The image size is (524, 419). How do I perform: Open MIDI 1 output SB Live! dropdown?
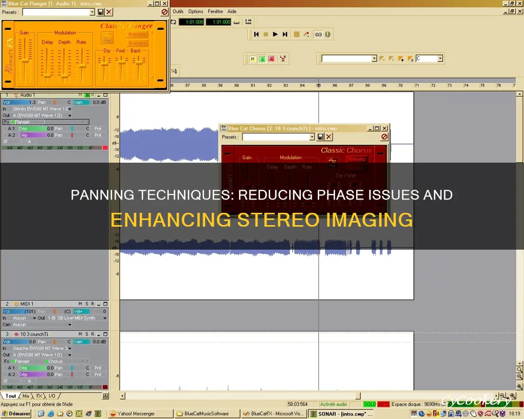pyautogui.click(x=104, y=318)
